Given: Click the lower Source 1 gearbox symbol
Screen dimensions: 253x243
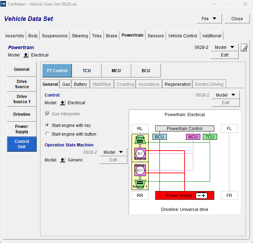Looking at the screenshot, I should (140, 184).
